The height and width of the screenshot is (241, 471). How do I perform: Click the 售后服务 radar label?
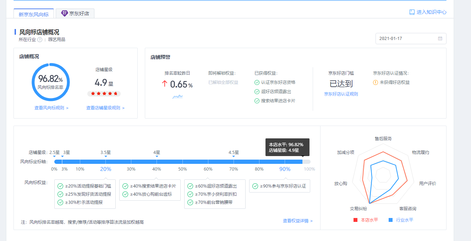pos(383,139)
